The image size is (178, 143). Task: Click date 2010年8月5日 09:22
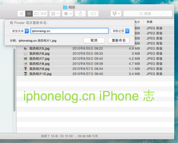(88, 49)
